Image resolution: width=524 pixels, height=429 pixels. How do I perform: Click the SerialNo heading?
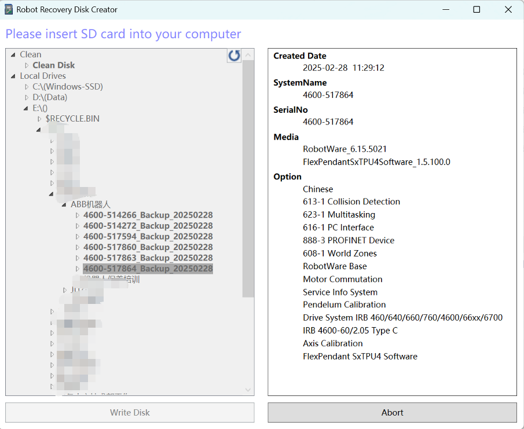291,110
